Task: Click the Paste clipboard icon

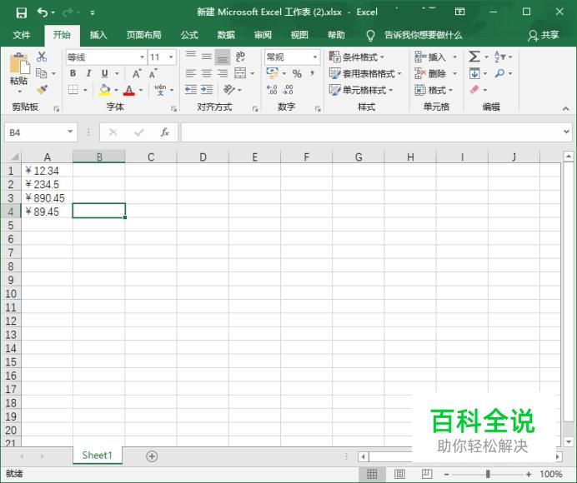Action: (x=19, y=63)
